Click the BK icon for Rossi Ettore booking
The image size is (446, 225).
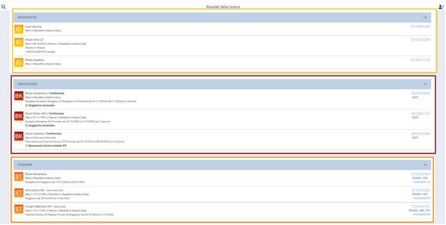tap(19, 116)
